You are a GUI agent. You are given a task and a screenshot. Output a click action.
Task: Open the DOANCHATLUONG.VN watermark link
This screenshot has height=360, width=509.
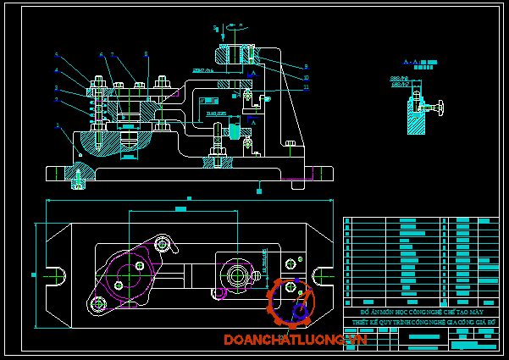[296, 340]
